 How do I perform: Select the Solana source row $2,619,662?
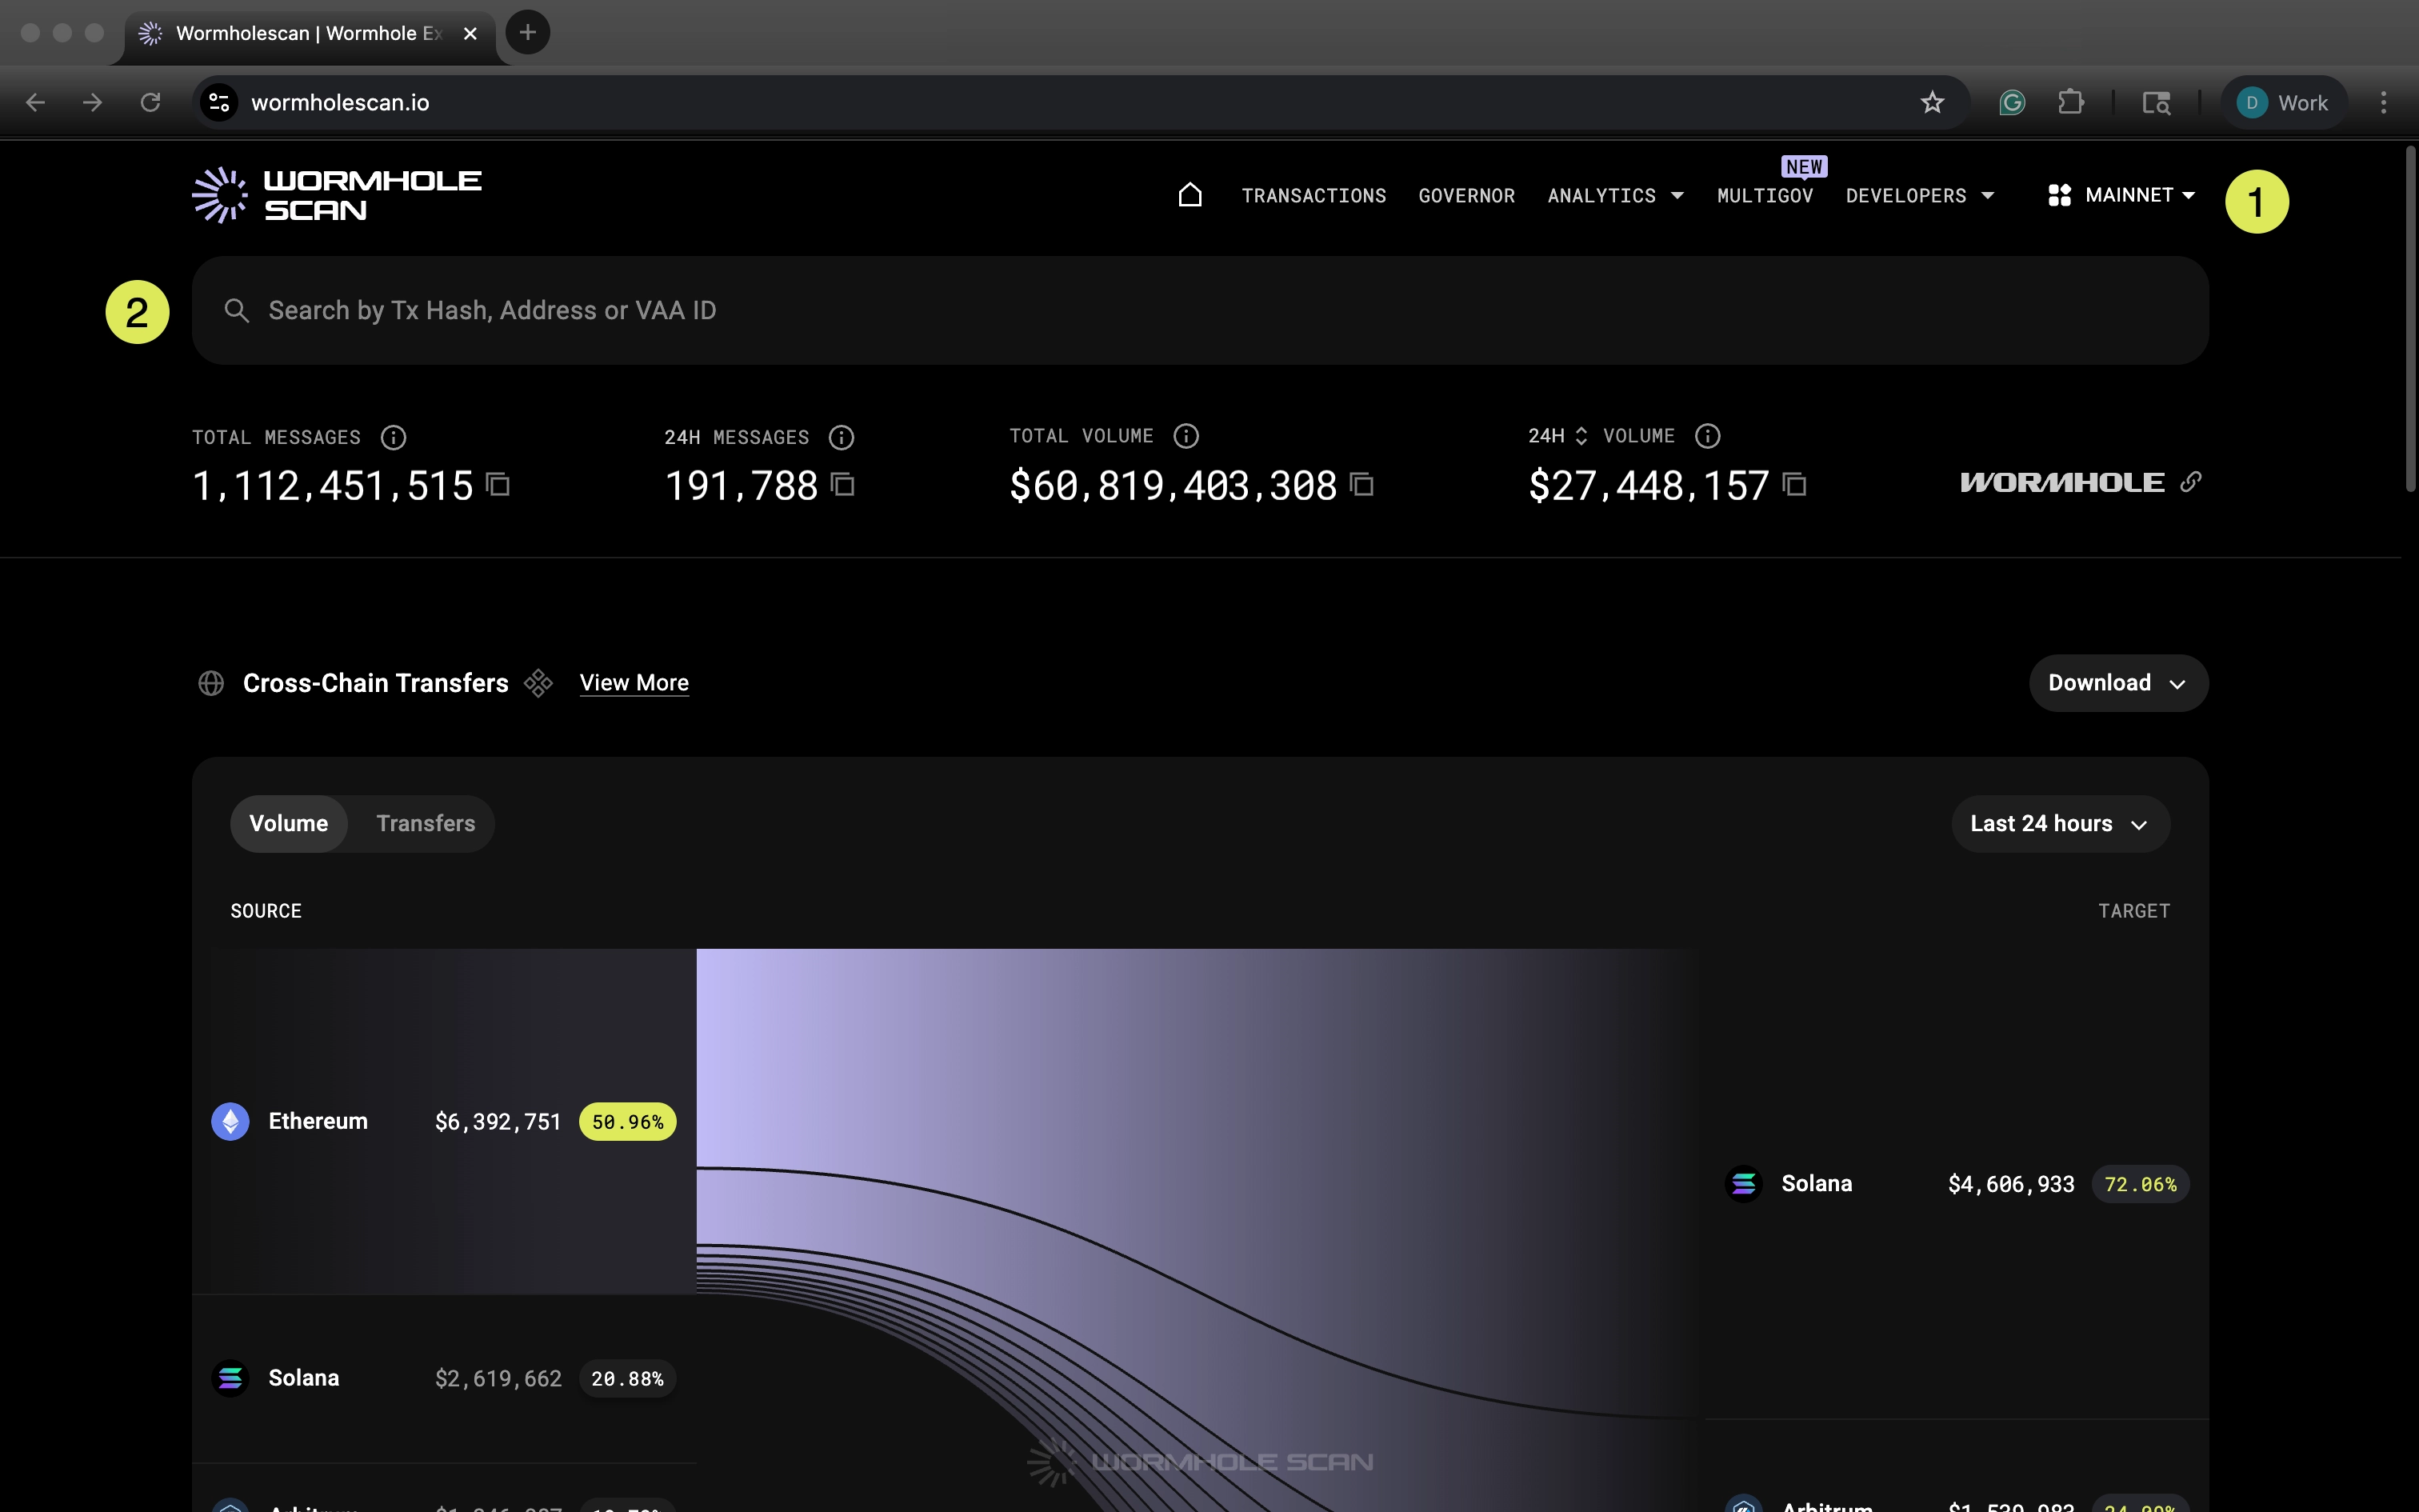444,1378
